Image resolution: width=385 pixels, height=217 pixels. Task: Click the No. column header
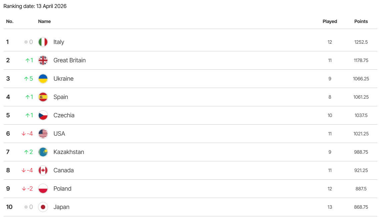[10, 21]
